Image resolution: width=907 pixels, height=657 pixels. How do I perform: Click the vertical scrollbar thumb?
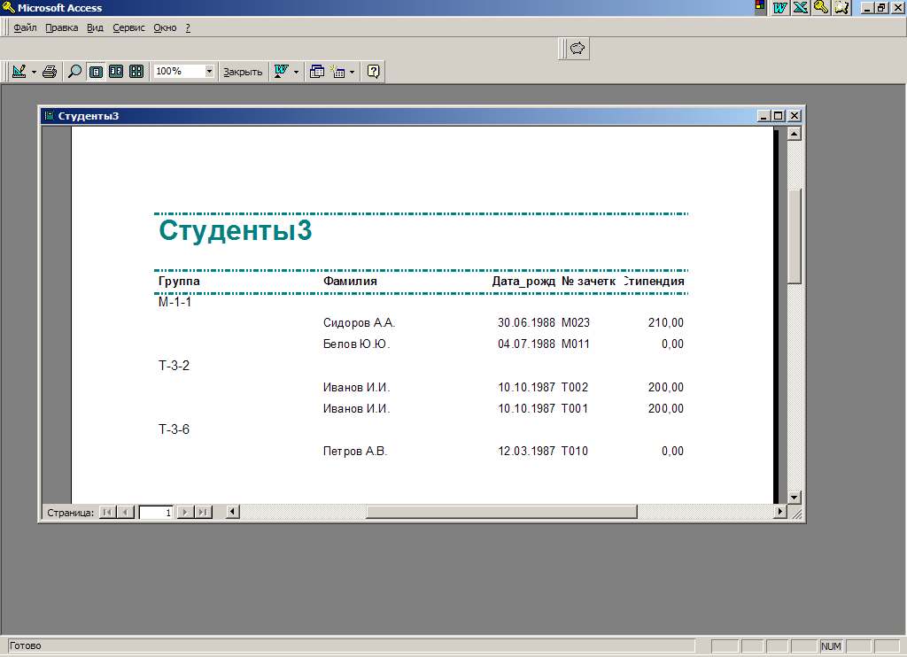pos(795,236)
